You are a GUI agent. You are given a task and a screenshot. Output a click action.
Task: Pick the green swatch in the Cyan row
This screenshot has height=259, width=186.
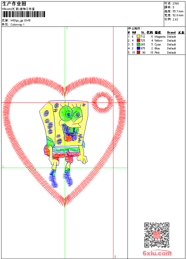(x=138, y=44)
